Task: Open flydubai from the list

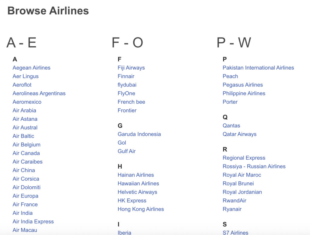Action: (x=127, y=85)
